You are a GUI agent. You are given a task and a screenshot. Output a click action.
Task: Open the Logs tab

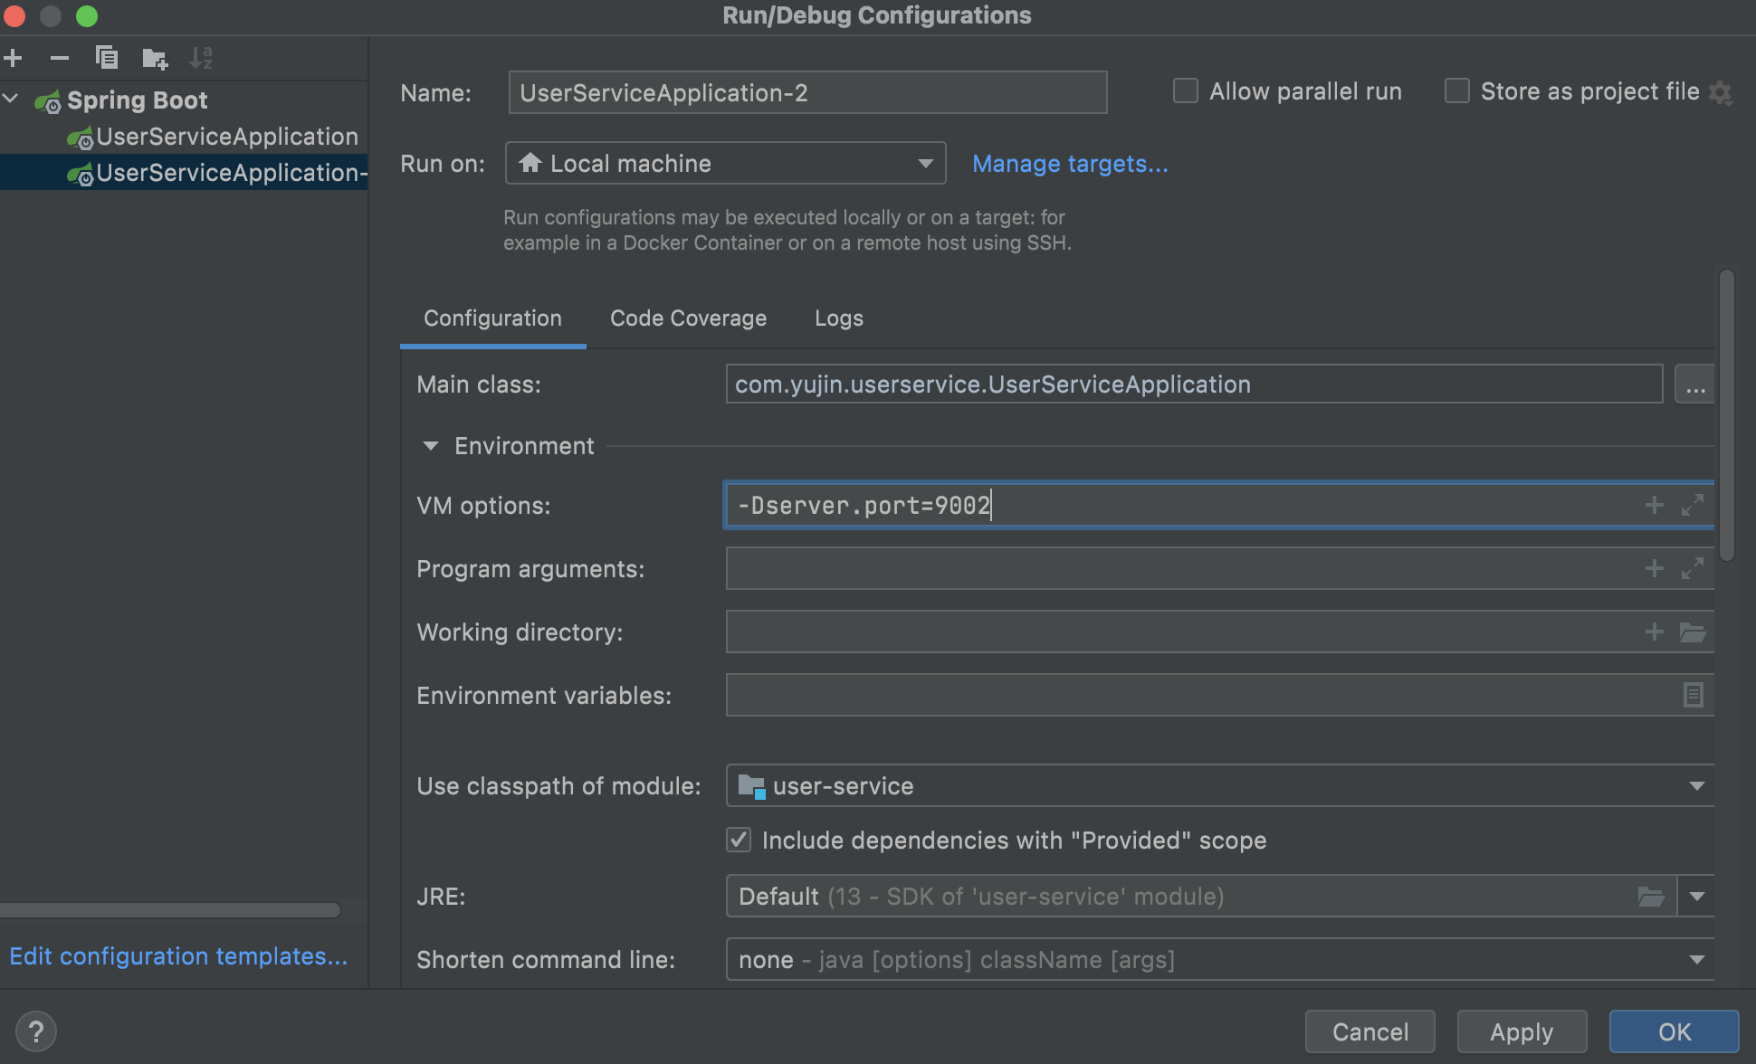[x=837, y=318]
